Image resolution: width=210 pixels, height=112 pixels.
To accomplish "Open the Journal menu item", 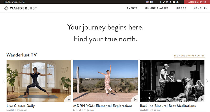I will coord(200,8).
